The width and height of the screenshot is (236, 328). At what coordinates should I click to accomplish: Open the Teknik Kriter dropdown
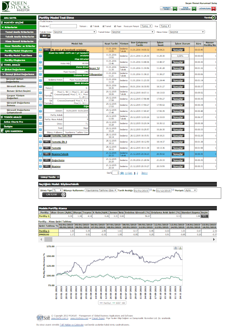pos(74,32)
